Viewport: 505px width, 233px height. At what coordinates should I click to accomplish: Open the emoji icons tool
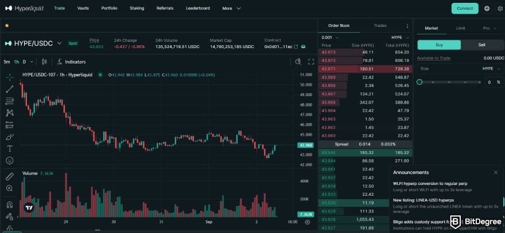pyautogui.click(x=10, y=160)
